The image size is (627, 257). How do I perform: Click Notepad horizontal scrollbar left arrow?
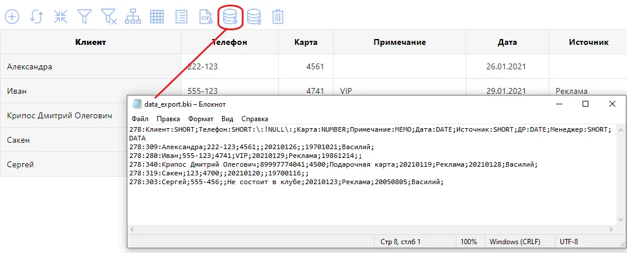(132, 229)
